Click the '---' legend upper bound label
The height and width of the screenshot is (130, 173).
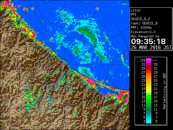point(155,60)
